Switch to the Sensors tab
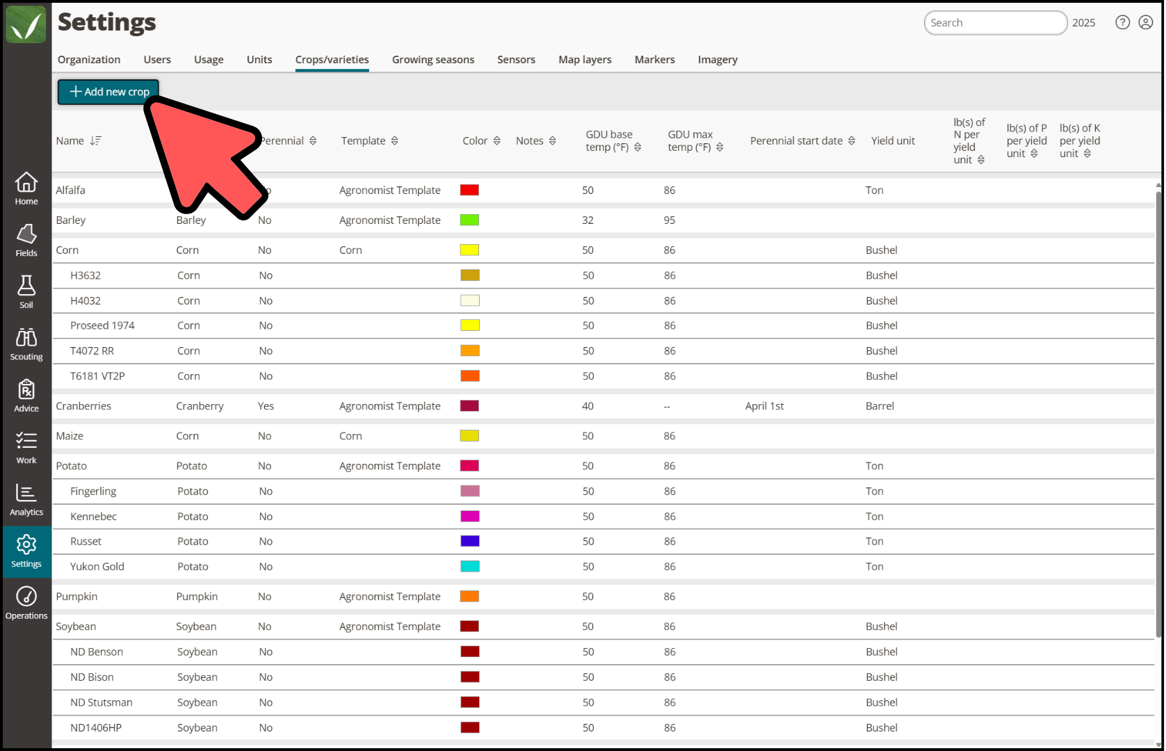The width and height of the screenshot is (1166, 751). (516, 60)
